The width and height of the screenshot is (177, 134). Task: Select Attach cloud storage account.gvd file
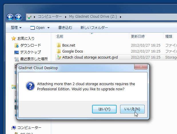[90, 57]
